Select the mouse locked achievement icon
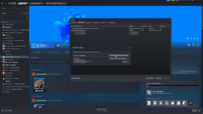Screen dimensions: 203x114 (x=161, y=103)
